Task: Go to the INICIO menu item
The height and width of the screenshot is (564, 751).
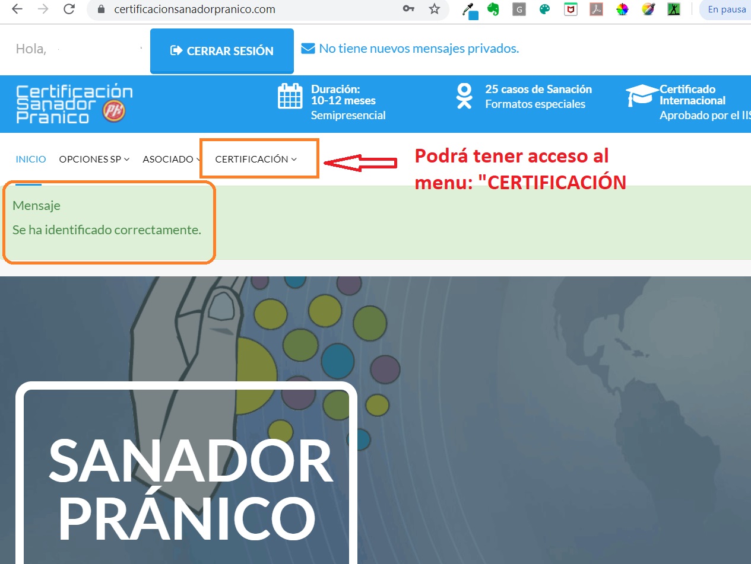Action: click(31, 159)
